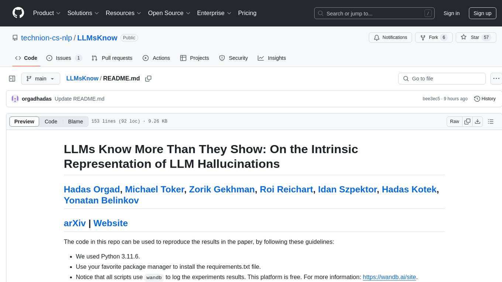The height and width of the screenshot is (282, 502).
Task: Open the wandb.ai/site link
Action: [389, 277]
